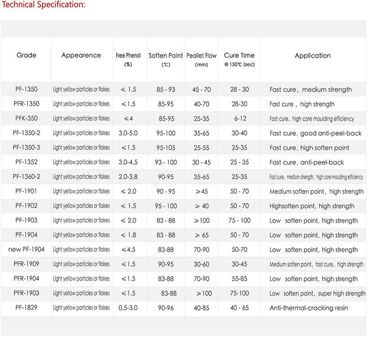The height and width of the screenshot is (339, 370).
Task: Click the Technical Specification heading
Action: coord(44,5)
